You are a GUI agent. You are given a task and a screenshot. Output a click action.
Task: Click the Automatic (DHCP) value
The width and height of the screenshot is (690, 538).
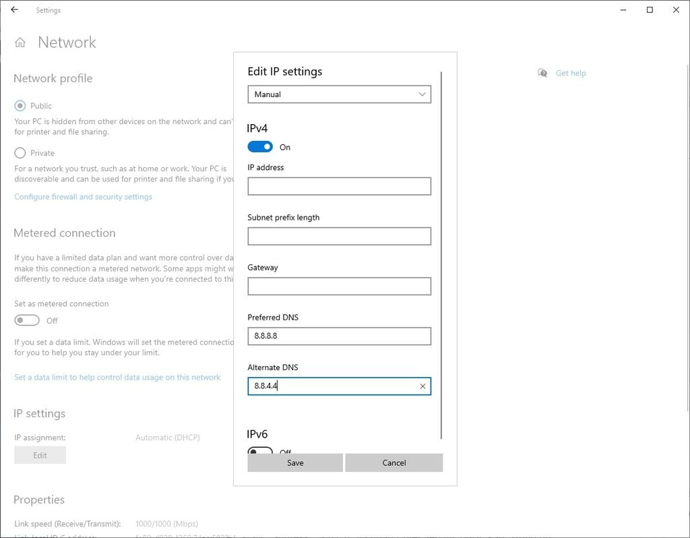point(168,438)
